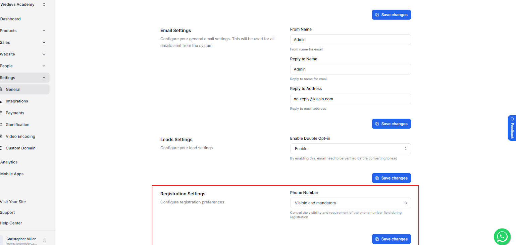Switch Enable Double Opt-in to Disable

tap(350, 148)
